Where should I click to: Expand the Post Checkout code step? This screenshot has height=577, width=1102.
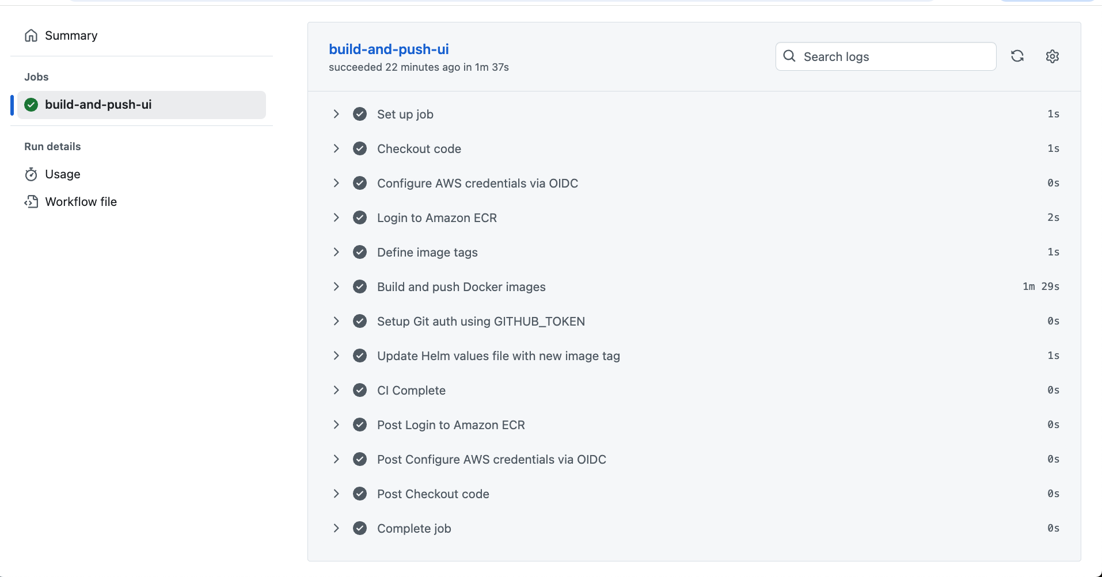[336, 494]
